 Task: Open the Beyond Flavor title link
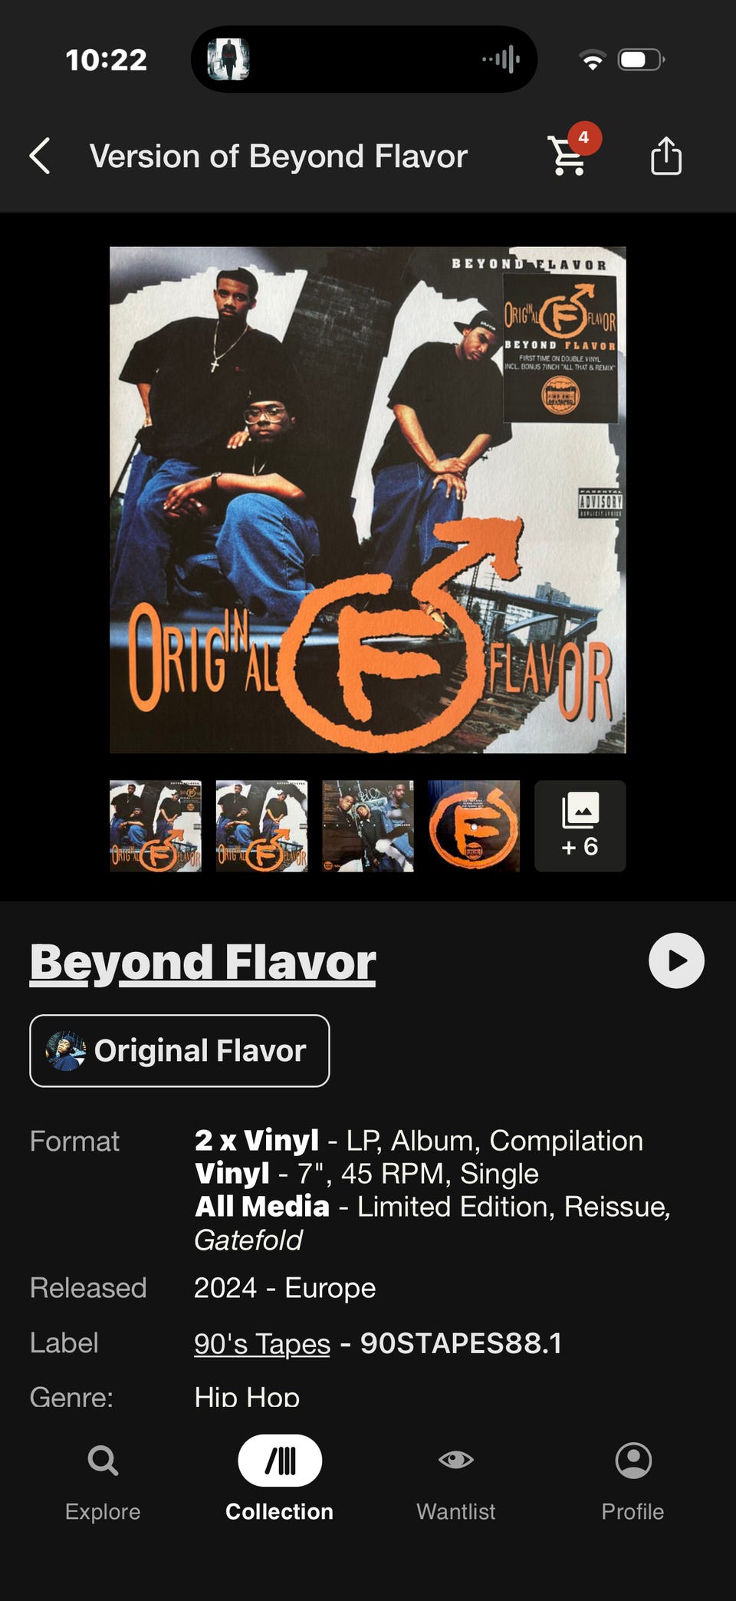click(x=203, y=962)
